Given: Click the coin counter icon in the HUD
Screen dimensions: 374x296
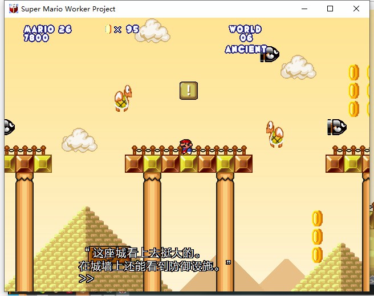Looking at the screenshot, I should pyautogui.click(x=108, y=29).
